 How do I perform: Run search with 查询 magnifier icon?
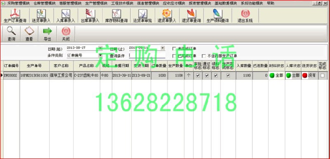tap(11, 34)
